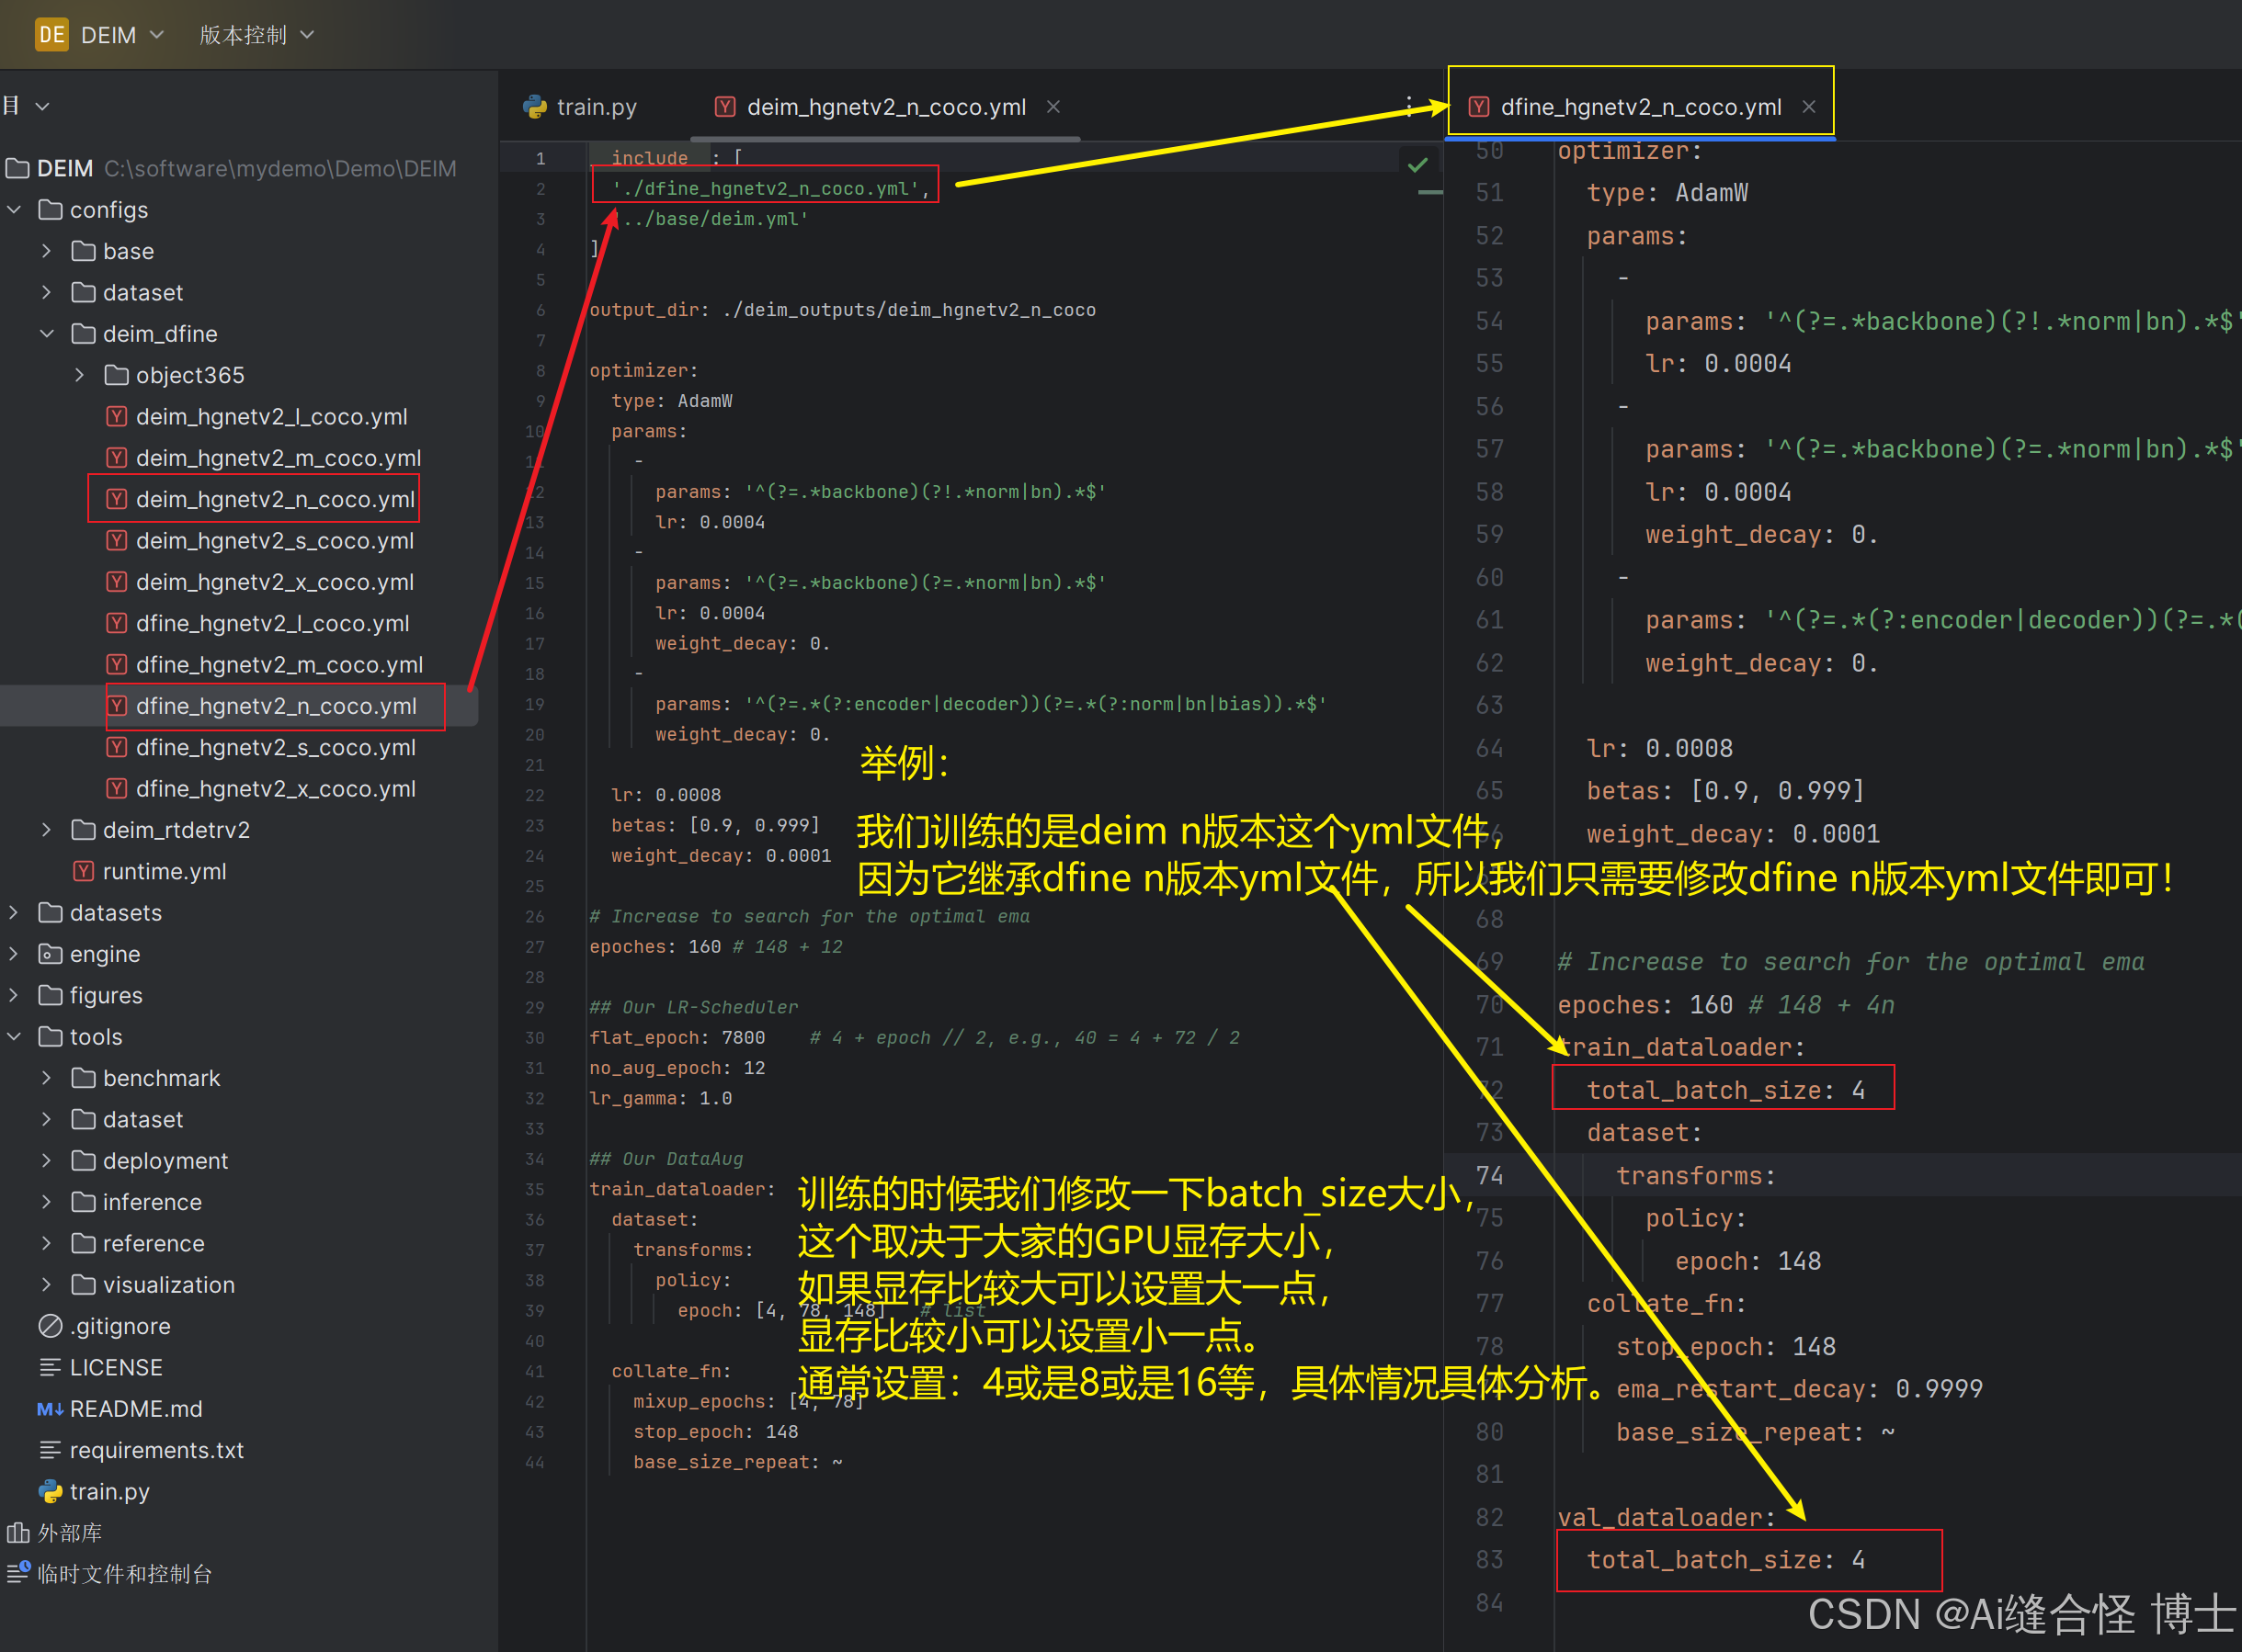Click the train.py Python file icon in tree
This screenshot has width=2242, height=1652.
click(x=50, y=1491)
